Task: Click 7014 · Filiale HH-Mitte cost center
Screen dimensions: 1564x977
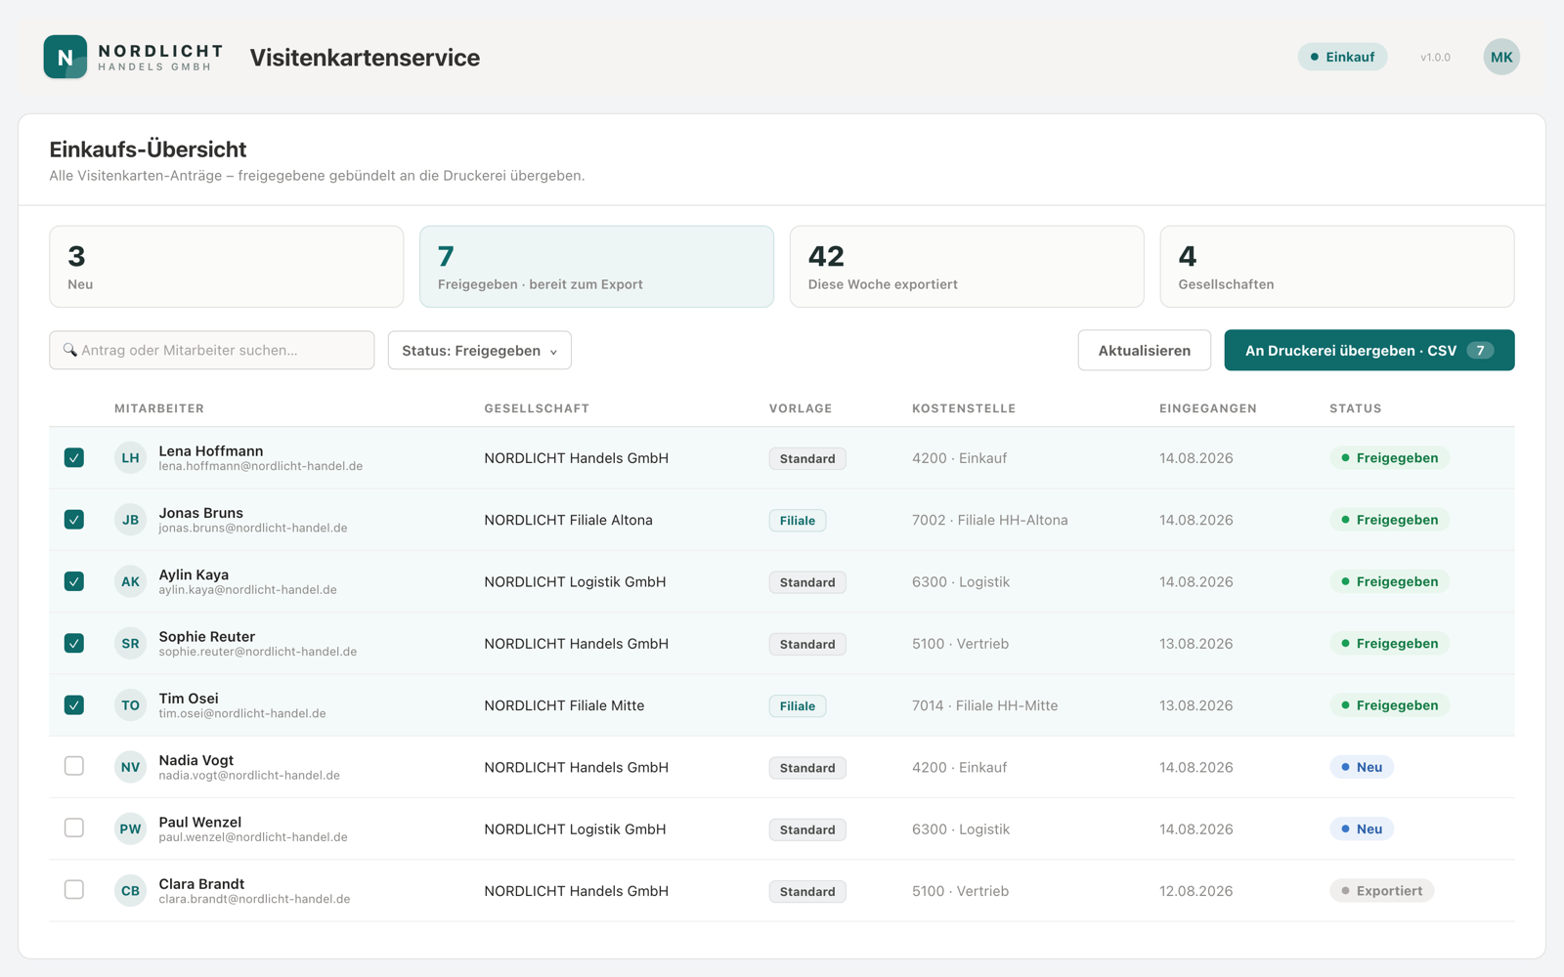Action: (x=984, y=705)
